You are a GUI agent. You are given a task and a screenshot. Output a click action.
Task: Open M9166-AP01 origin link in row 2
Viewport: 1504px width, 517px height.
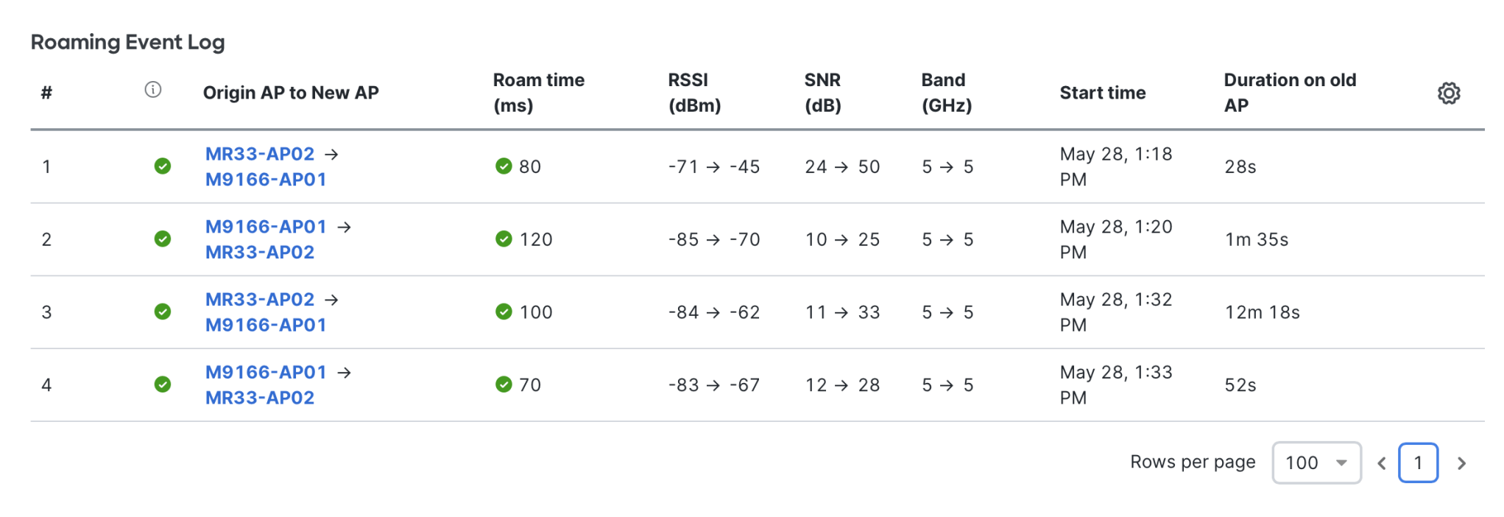tap(266, 227)
